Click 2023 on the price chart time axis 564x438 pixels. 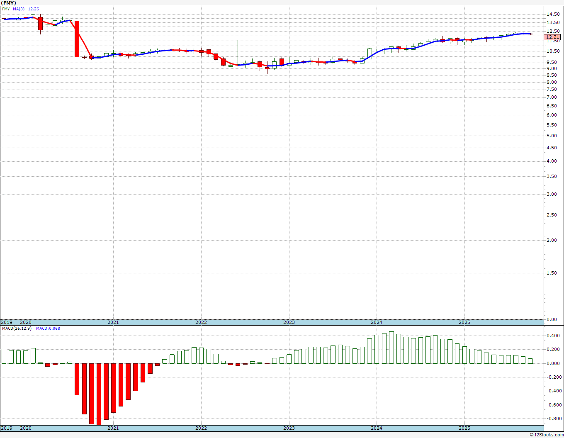[289, 322]
